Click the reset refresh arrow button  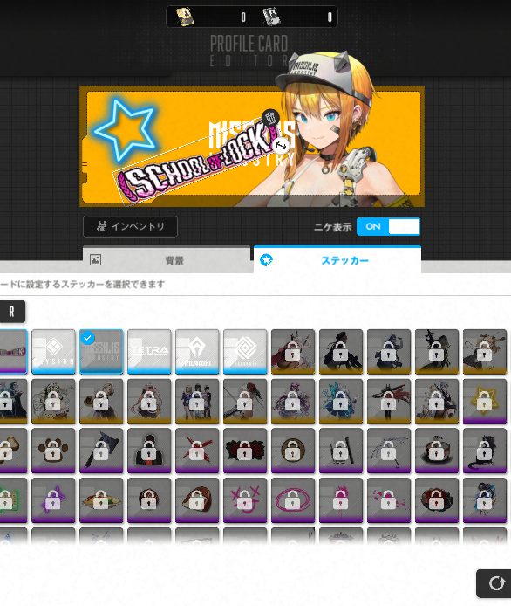(x=496, y=583)
